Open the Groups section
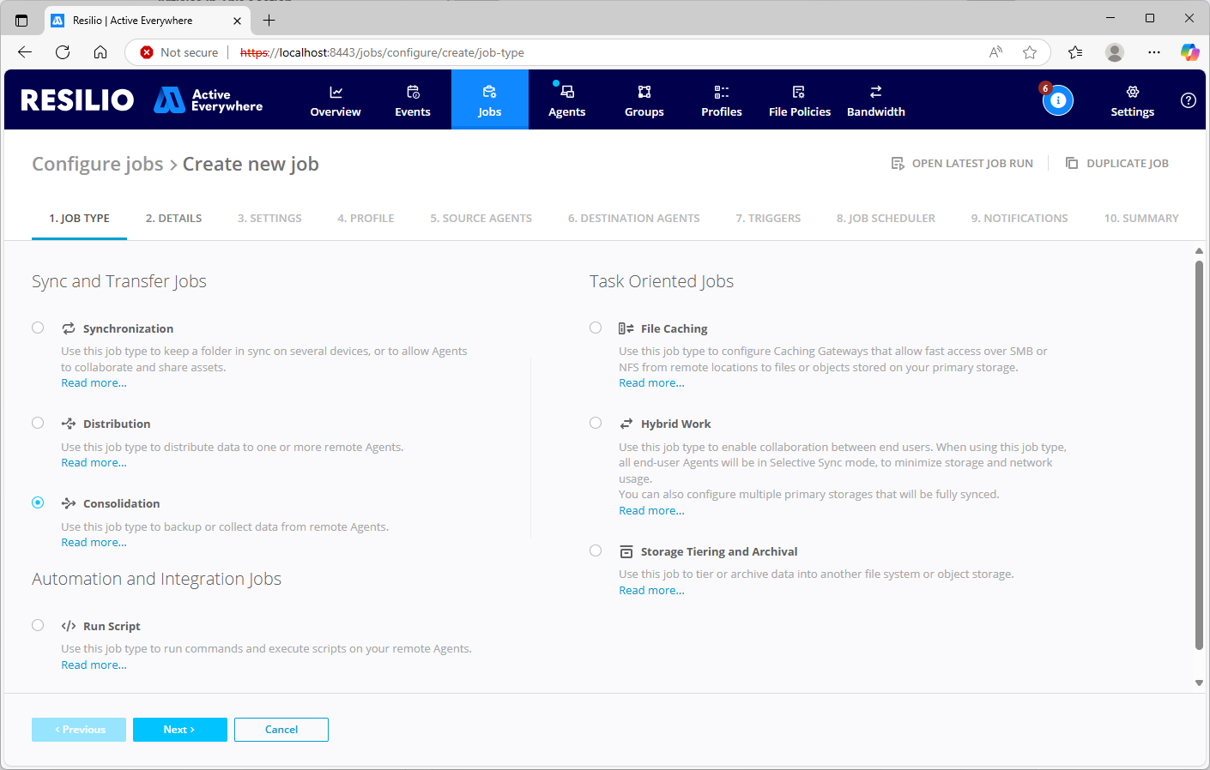This screenshot has width=1210, height=770. click(644, 100)
